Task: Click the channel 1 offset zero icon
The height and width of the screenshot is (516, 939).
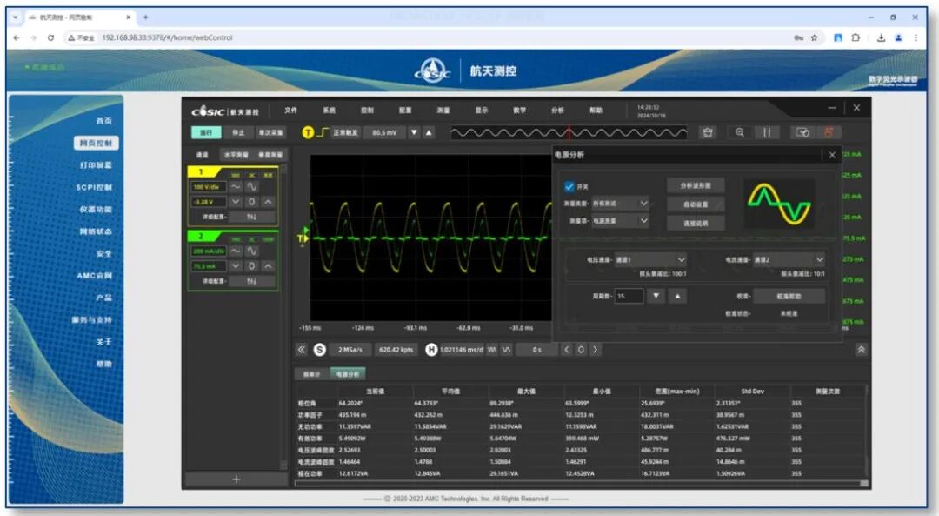Action: 252,202
